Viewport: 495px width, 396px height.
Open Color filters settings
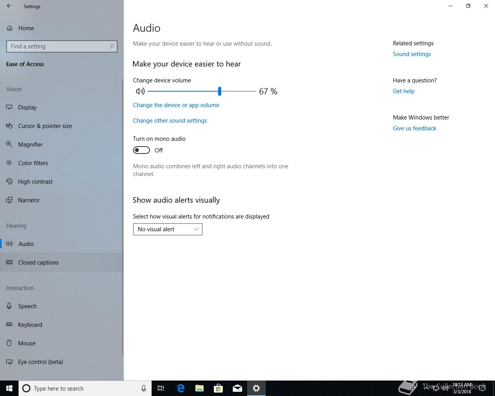[62, 163]
